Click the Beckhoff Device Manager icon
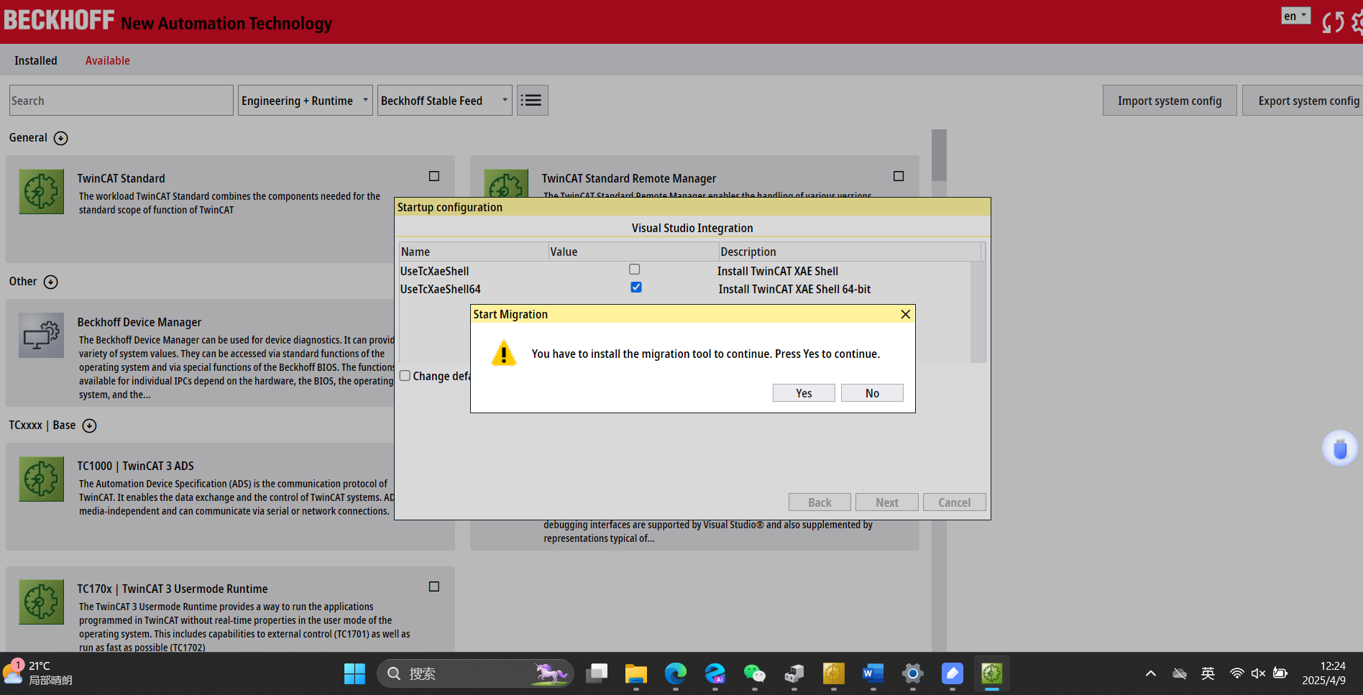The image size is (1363, 695). tap(41, 336)
